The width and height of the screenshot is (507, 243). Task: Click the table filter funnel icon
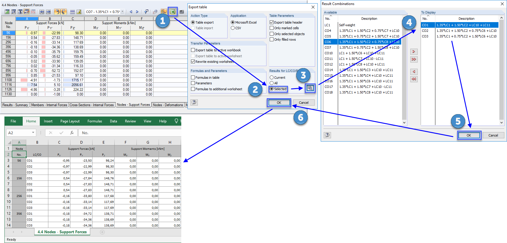point(146,12)
